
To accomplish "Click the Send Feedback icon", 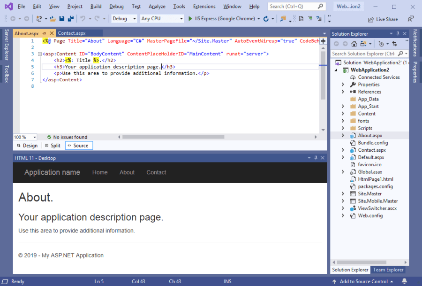I will pyautogui.click(x=411, y=19).
